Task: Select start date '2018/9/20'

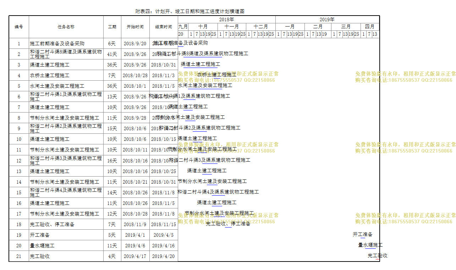Action: 135,44
